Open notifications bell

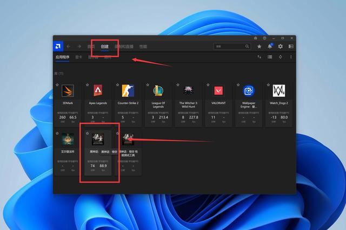[270, 46]
